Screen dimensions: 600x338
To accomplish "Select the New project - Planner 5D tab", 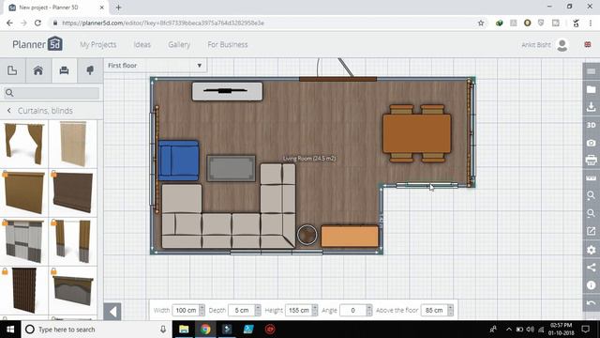I will coord(56,8).
